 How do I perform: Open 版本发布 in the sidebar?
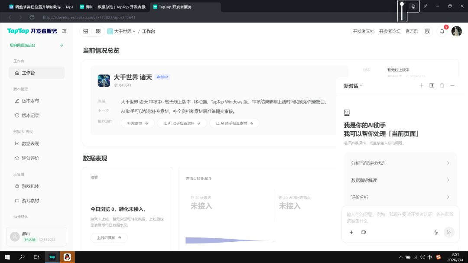(36, 101)
